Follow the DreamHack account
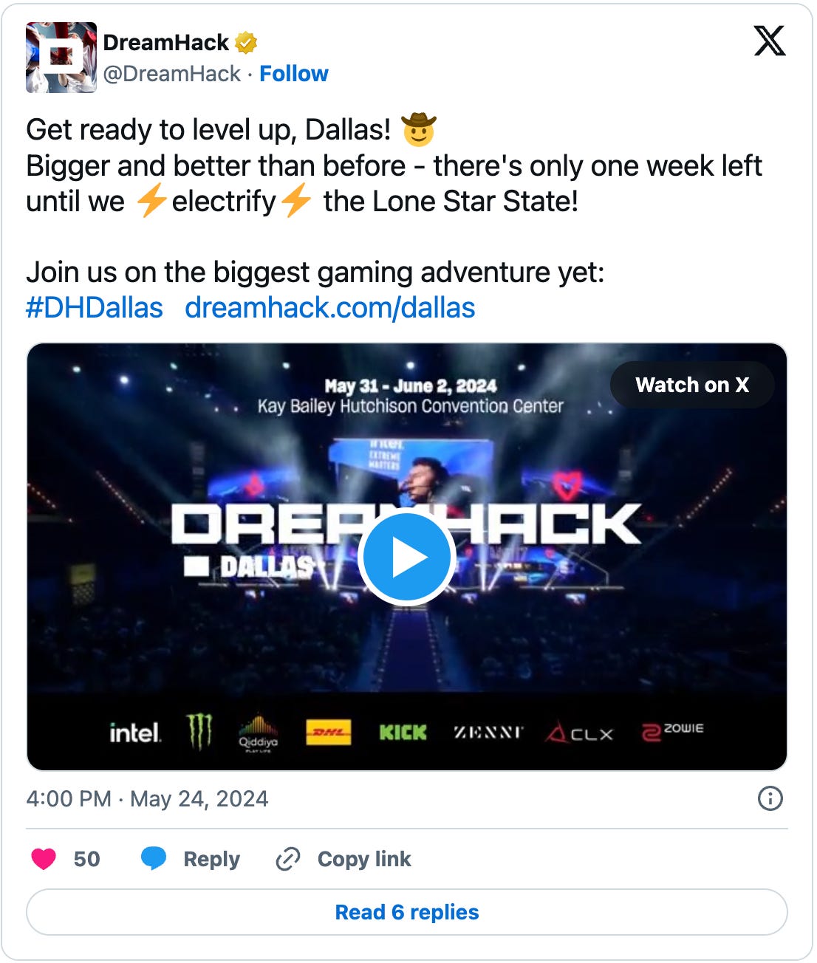 pos(294,74)
